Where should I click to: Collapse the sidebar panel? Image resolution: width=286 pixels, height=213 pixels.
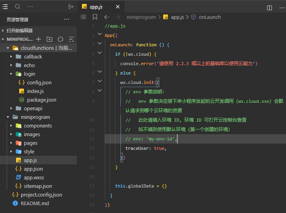pyautogui.click(x=71, y=7)
